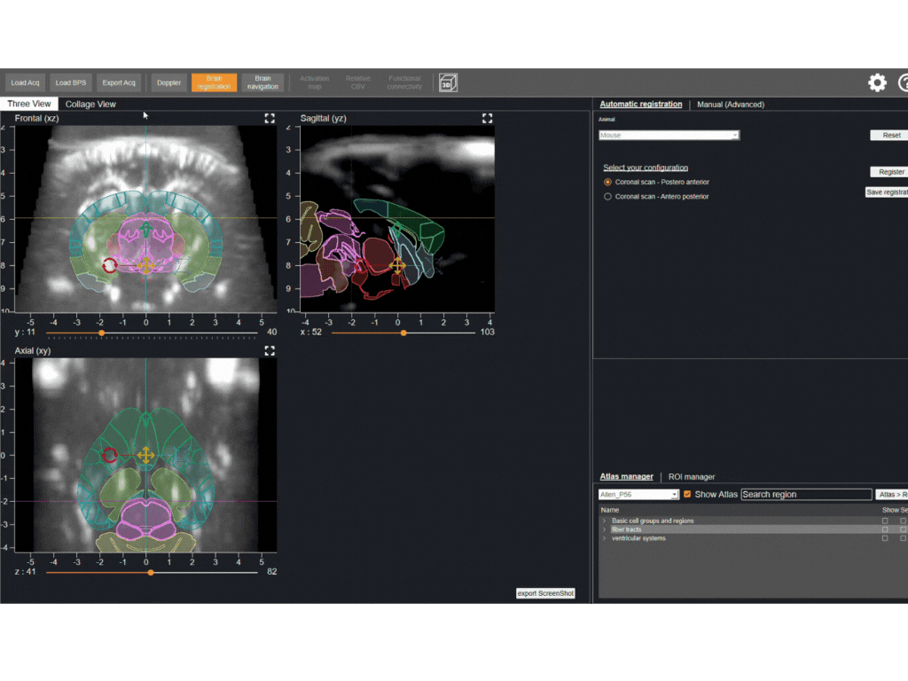This screenshot has width=908, height=681.
Task: Maximize the Frontal (xz) view
Action: 270,118
